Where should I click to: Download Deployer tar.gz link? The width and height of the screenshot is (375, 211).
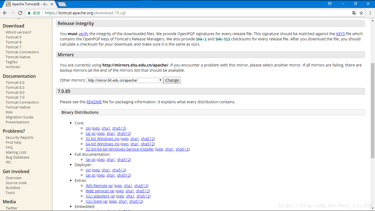point(91,175)
